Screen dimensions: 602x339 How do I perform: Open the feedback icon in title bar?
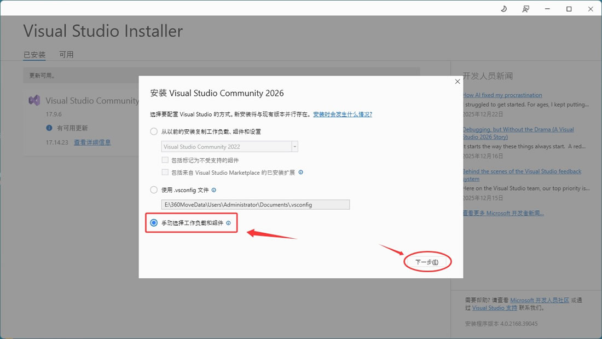[x=525, y=9]
